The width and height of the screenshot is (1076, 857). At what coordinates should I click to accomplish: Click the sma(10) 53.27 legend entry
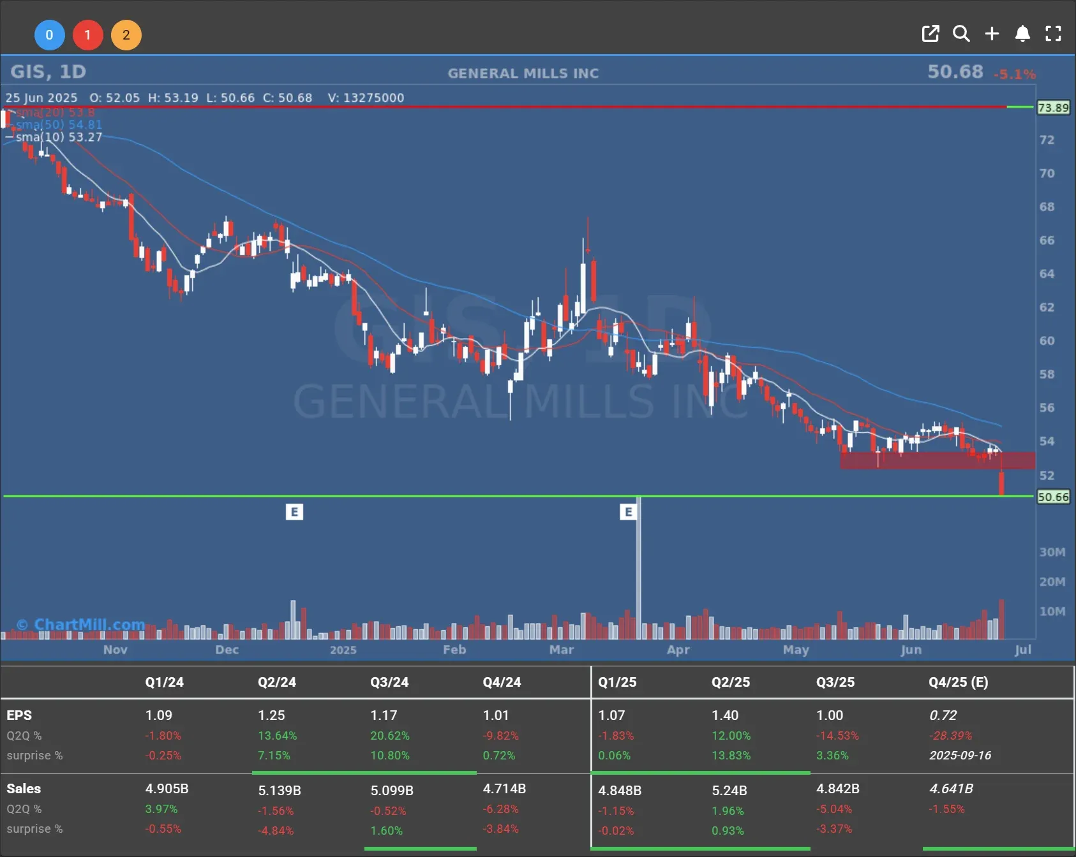click(59, 137)
